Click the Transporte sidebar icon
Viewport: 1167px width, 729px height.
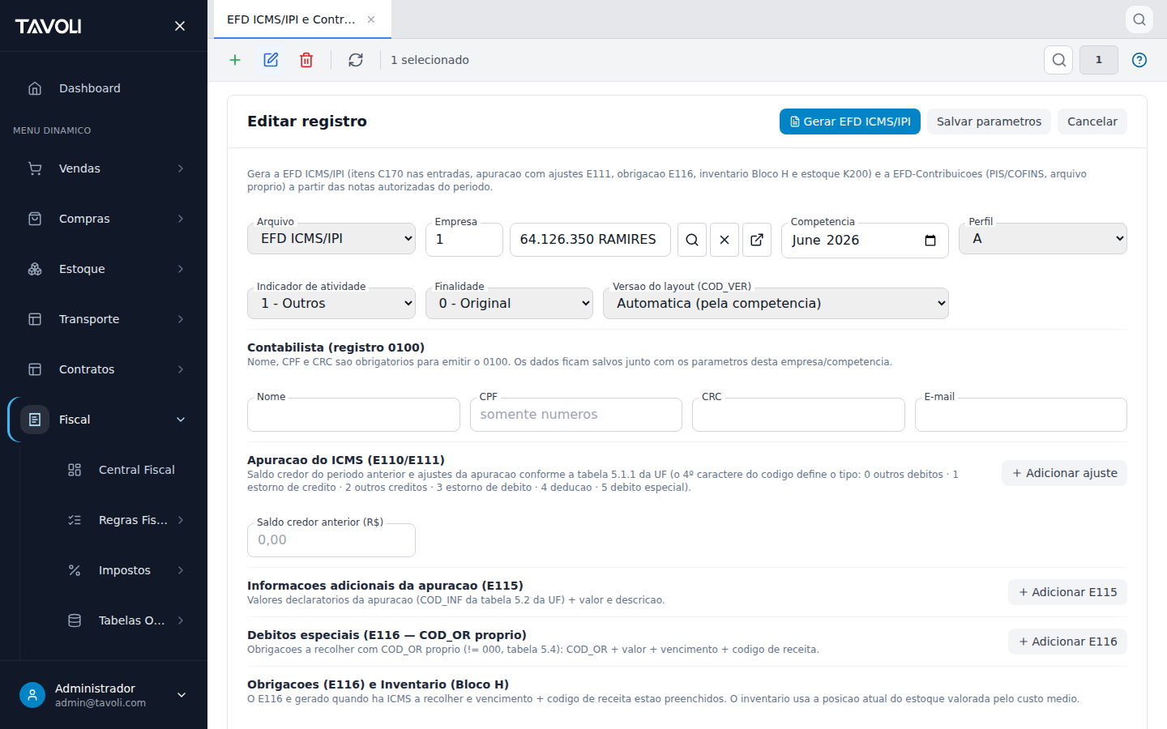tap(35, 319)
